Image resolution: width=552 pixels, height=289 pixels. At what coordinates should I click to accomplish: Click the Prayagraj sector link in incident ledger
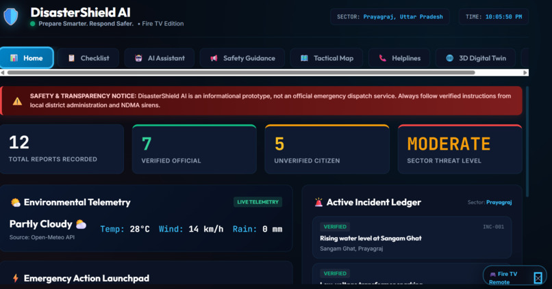499,202
